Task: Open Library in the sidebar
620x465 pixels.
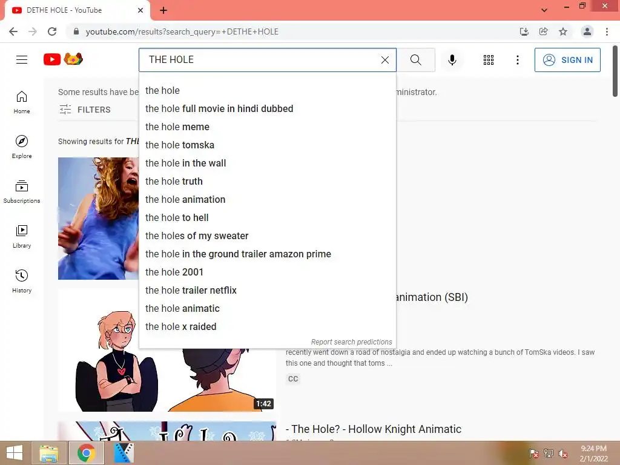Action: [22, 237]
